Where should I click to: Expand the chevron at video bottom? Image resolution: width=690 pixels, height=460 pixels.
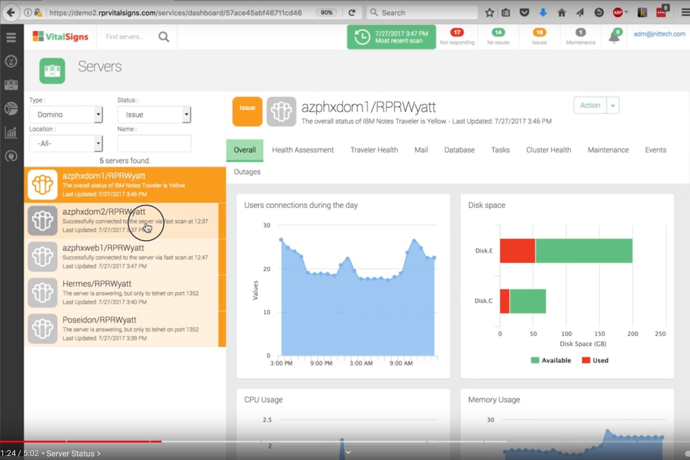pyautogui.click(x=348, y=452)
